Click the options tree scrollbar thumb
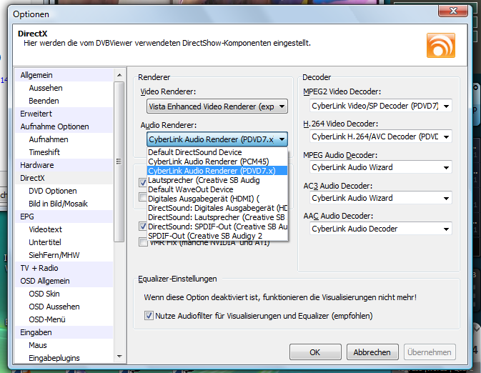 coord(119,161)
